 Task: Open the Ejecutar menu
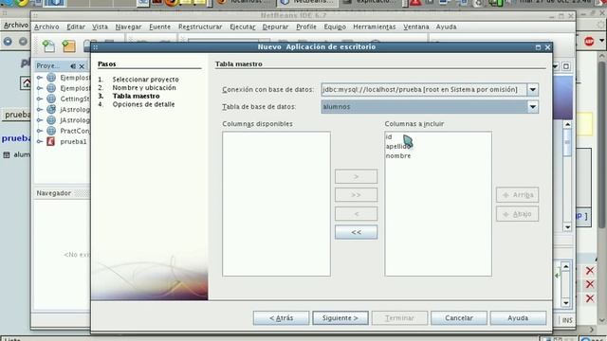pyautogui.click(x=243, y=27)
